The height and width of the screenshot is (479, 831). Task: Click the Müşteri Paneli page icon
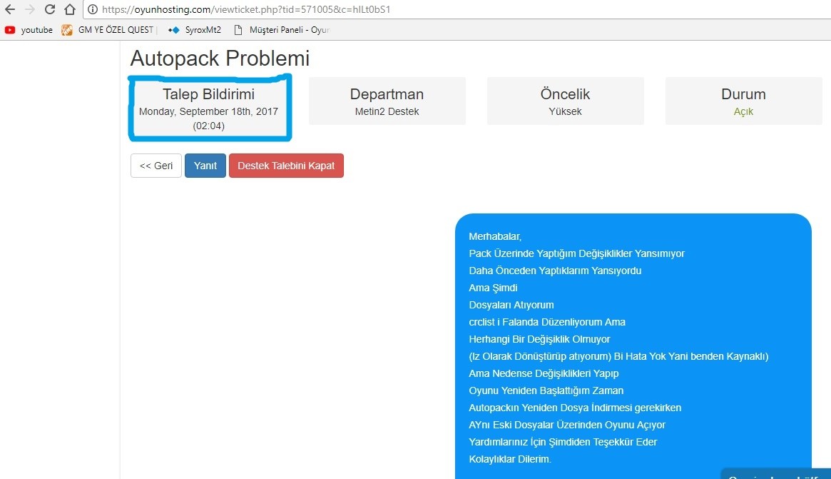tap(238, 30)
